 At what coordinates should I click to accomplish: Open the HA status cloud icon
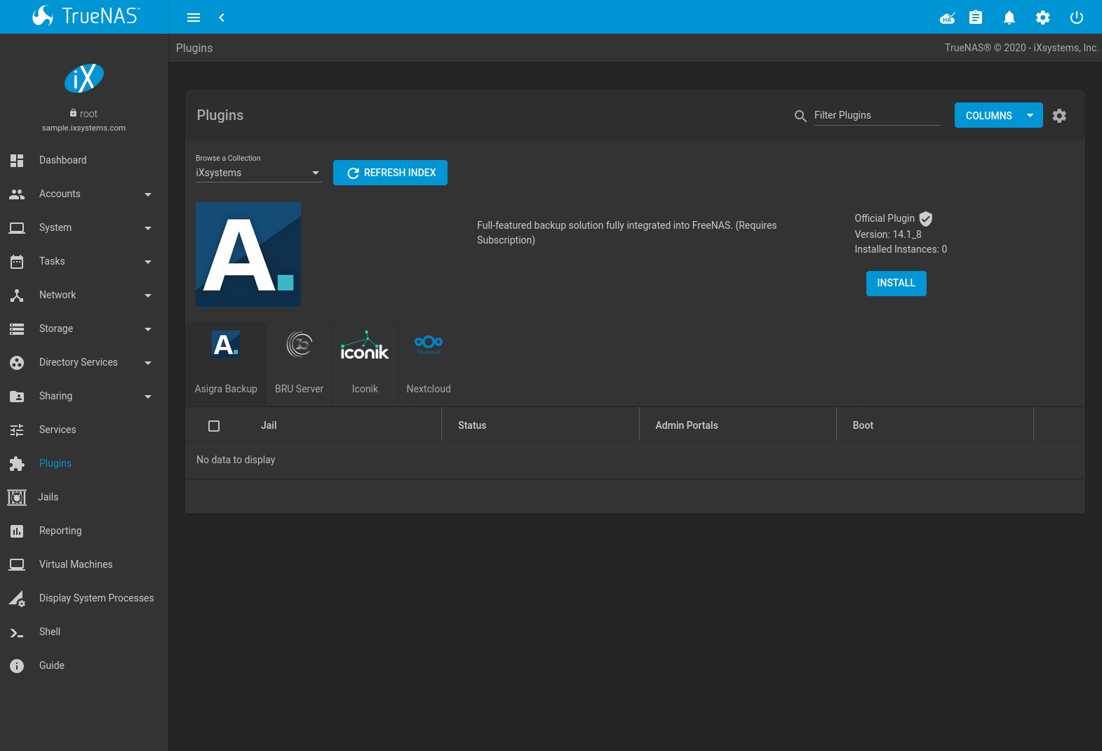(947, 18)
